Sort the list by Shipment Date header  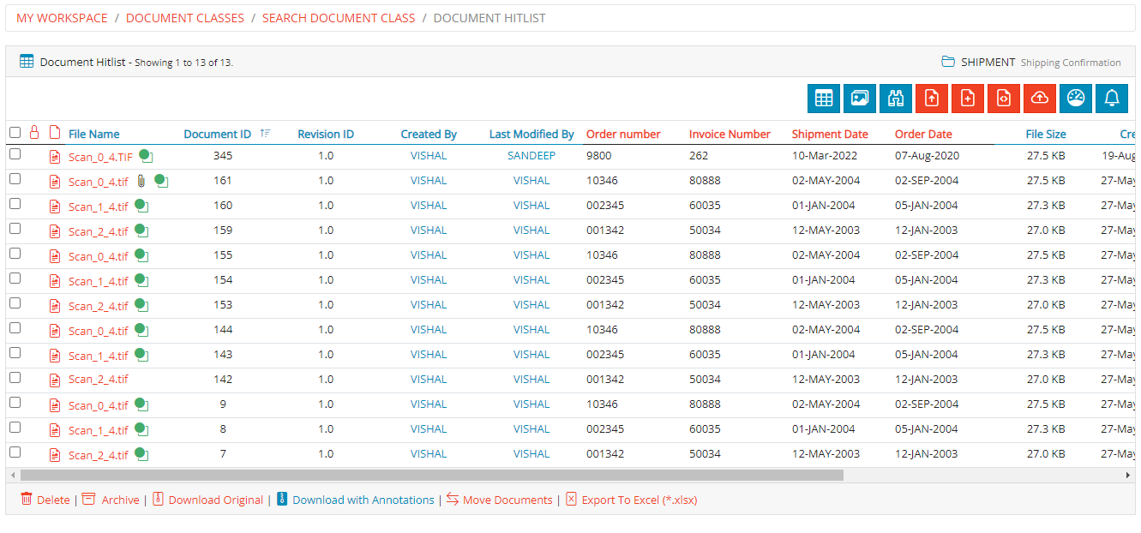(x=829, y=135)
